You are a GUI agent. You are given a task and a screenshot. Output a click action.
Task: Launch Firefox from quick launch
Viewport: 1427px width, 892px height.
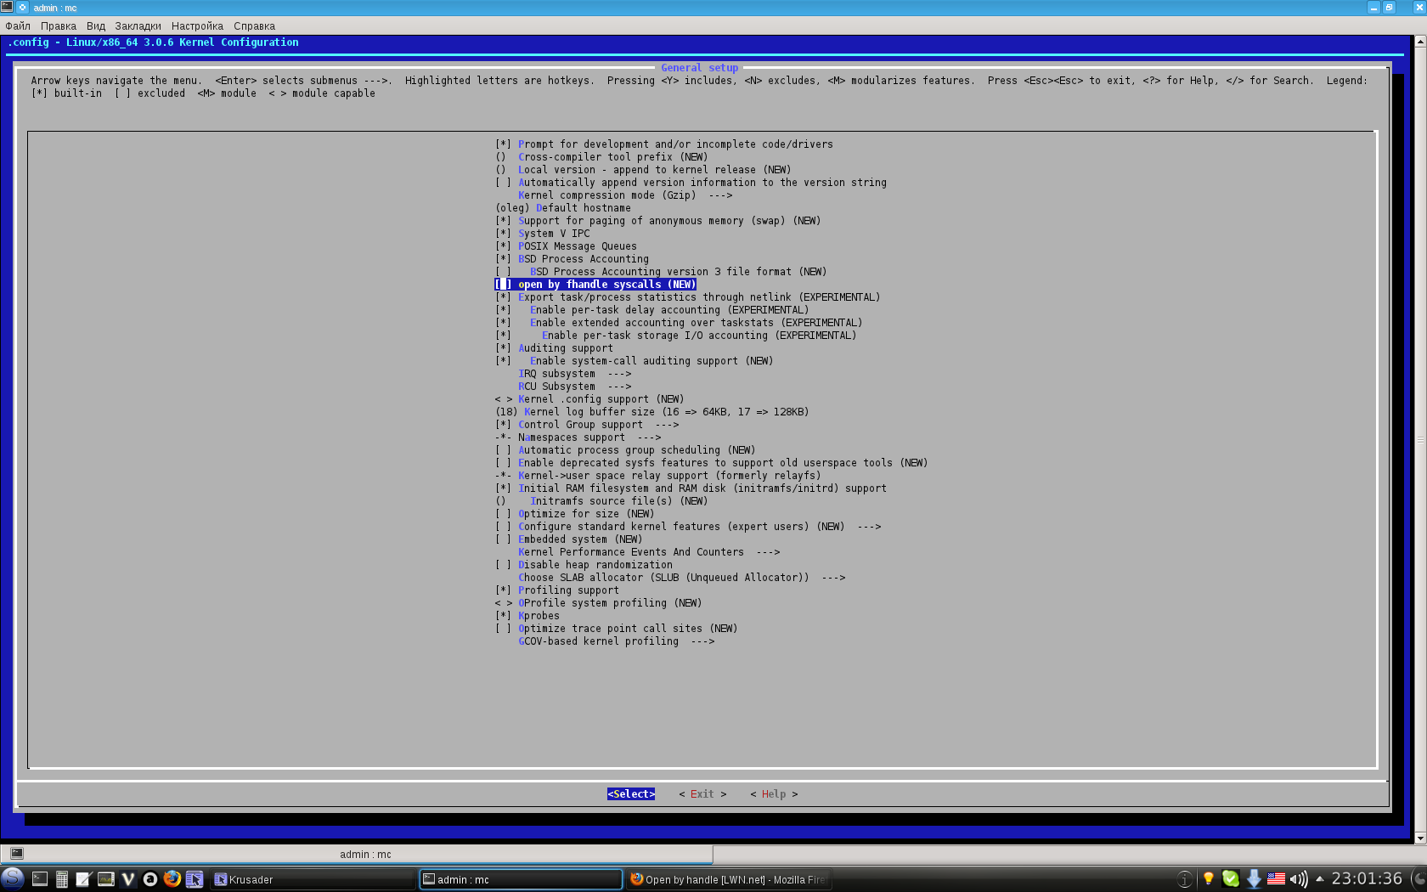pos(172,878)
